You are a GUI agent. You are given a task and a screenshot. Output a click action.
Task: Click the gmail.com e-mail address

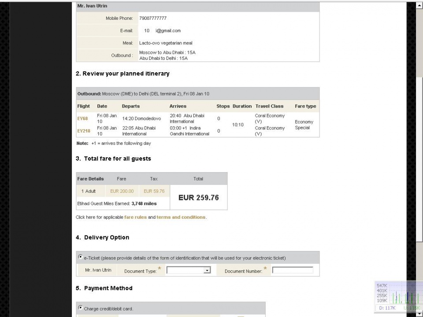click(163, 31)
